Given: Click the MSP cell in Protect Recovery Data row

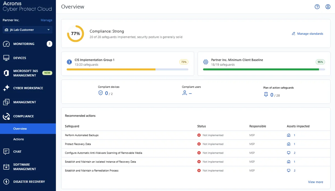Looking at the screenshot, I should (252, 144).
